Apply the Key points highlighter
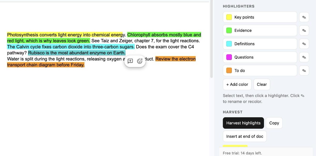Screen dimensions: 316x156 tap(260, 17)
